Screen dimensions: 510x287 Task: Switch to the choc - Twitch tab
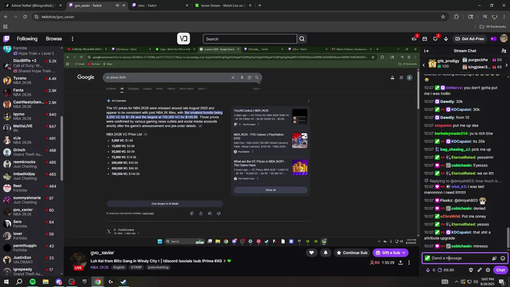(x=160, y=5)
